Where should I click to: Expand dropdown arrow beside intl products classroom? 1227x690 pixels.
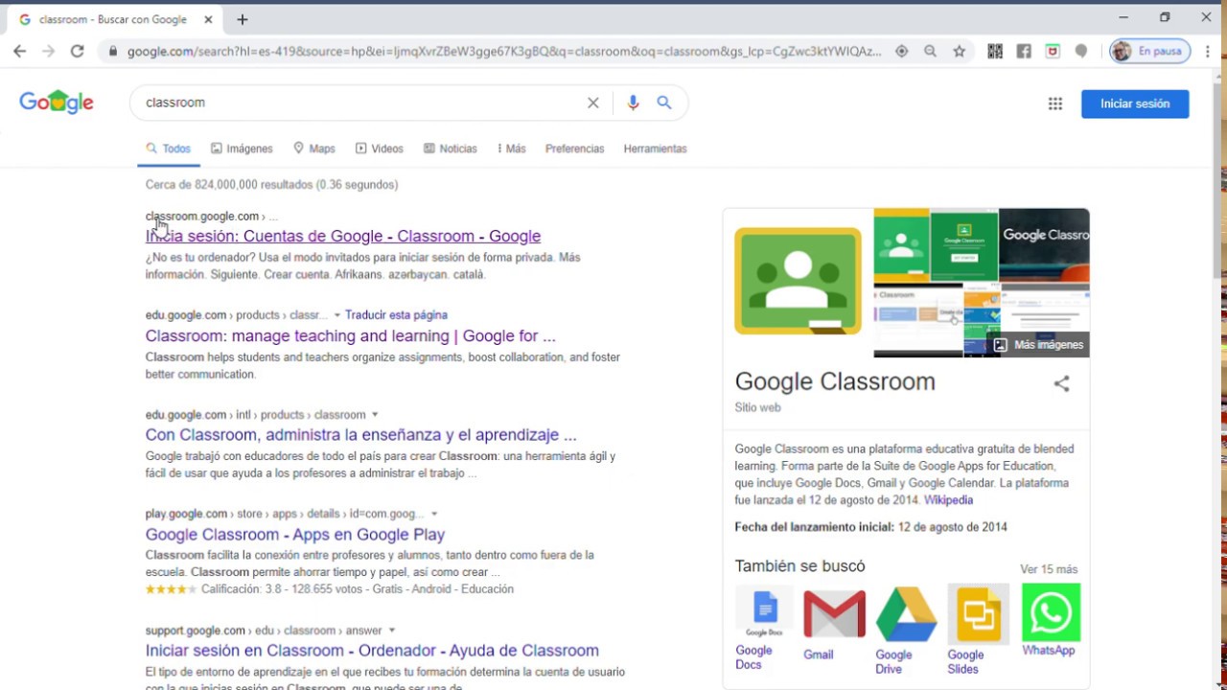click(x=375, y=415)
